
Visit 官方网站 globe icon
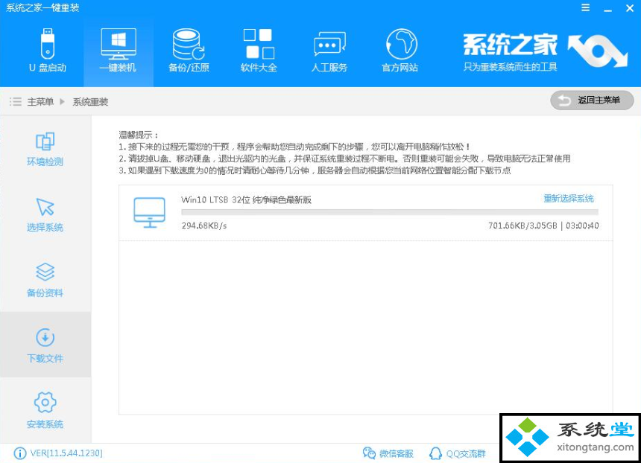(x=401, y=44)
